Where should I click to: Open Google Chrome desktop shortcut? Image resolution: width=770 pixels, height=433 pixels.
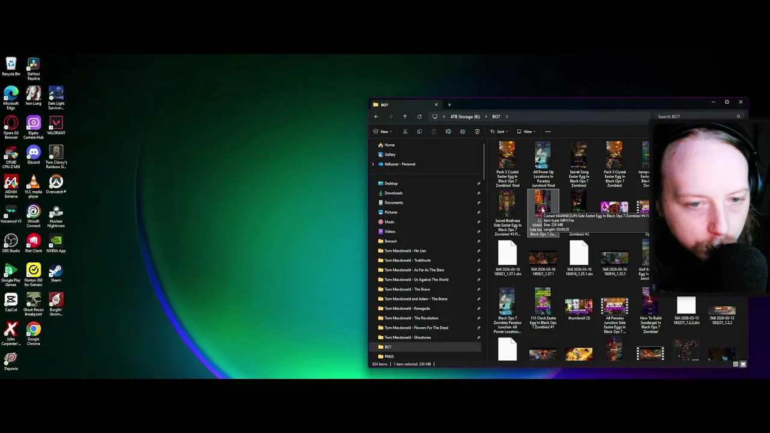tap(34, 334)
